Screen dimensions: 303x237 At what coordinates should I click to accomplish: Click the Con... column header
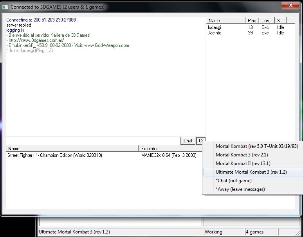[267, 20]
